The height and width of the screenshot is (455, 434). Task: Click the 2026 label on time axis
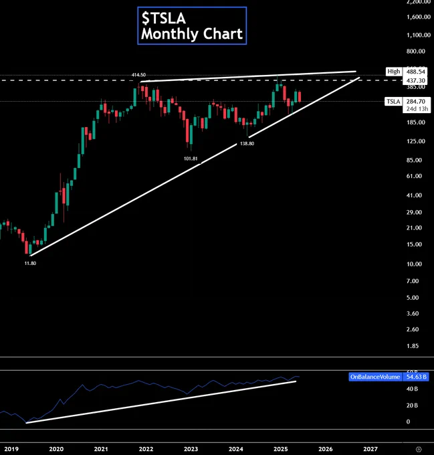325,449
